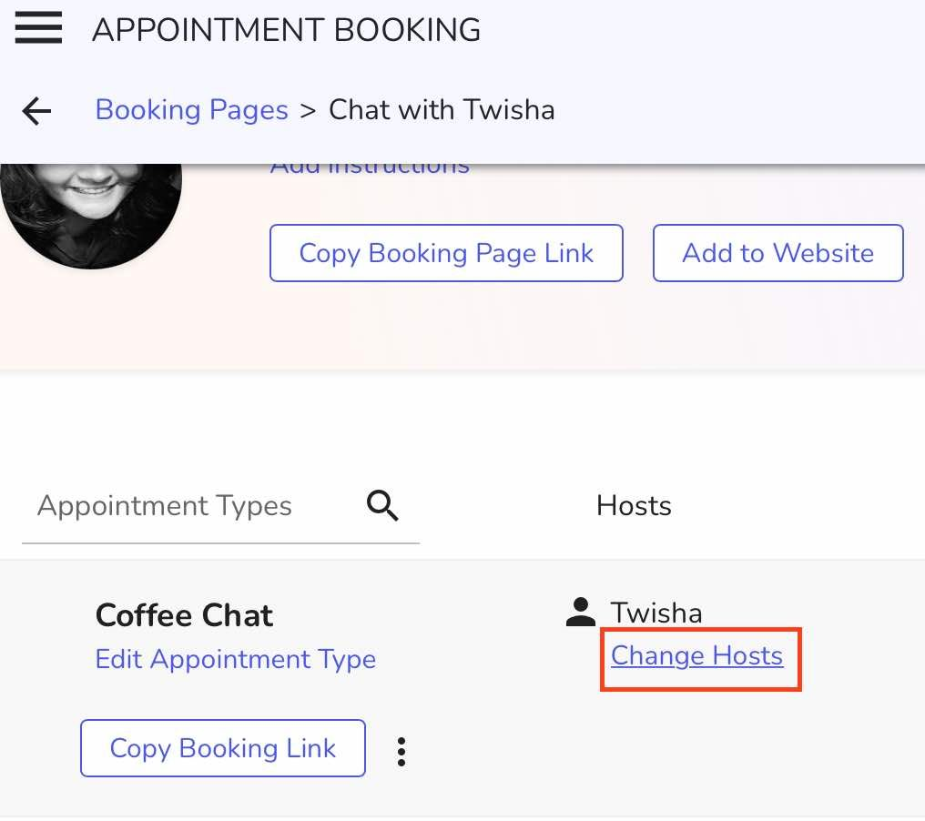Click the search magnifier icon

(382, 505)
